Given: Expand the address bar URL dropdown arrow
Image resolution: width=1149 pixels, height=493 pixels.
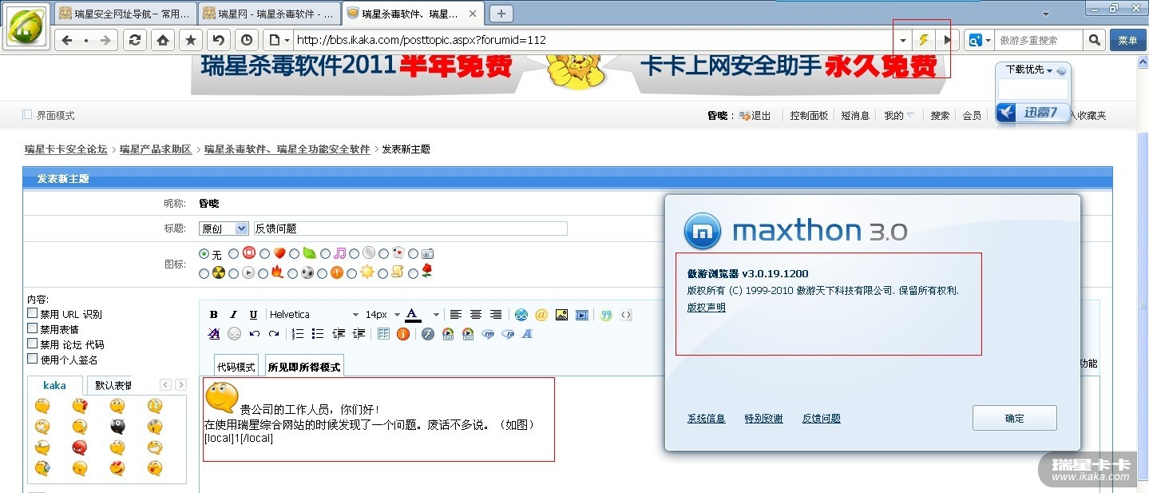Looking at the screenshot, I should click(903, 40).
